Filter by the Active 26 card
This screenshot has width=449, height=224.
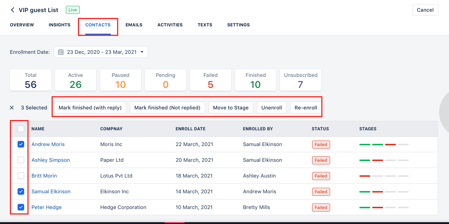tap(75, 80)
